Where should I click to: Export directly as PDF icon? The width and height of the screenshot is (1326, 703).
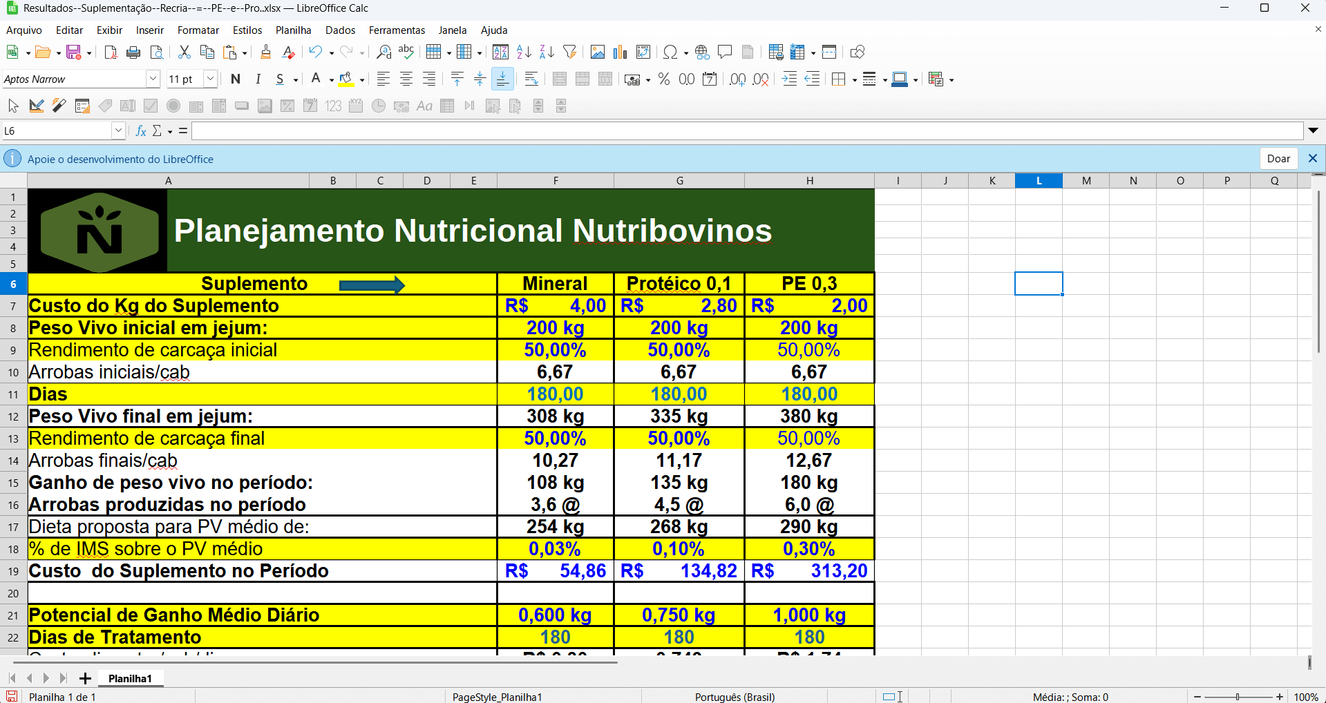111,52
